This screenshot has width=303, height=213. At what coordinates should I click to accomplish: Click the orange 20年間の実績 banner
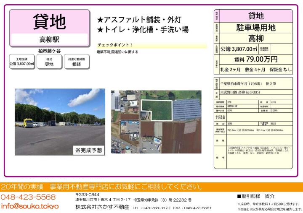pyautogui.click(x=101, y=187)
